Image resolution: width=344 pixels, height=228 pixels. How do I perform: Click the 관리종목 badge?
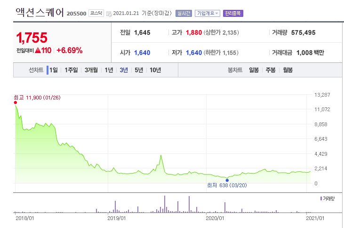tap(233, 13)
